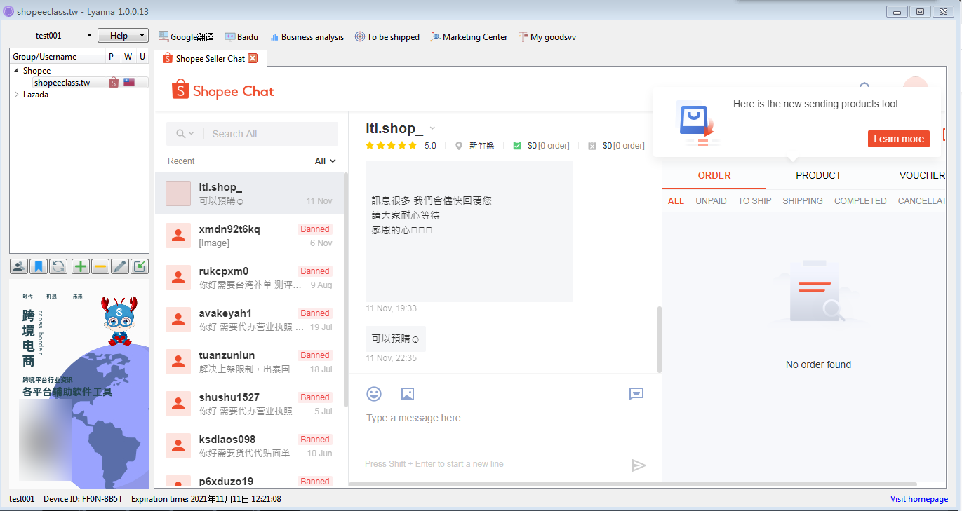Screen dimensions: 962x511
Task: Switch to the VOUCHER tab
Action: pos(922,175)
